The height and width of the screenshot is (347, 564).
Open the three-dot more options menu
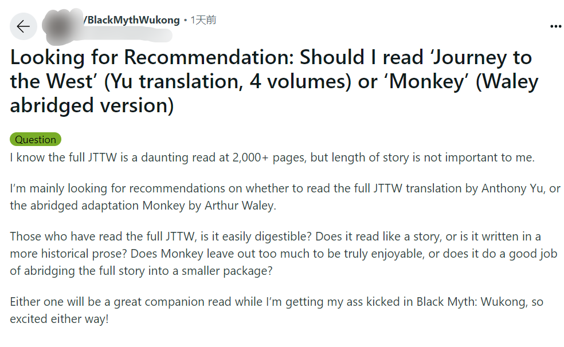tap(555, 26)
